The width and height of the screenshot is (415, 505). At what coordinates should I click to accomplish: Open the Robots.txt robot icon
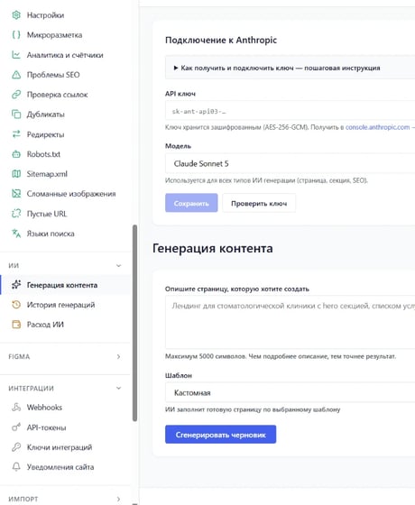16,154
